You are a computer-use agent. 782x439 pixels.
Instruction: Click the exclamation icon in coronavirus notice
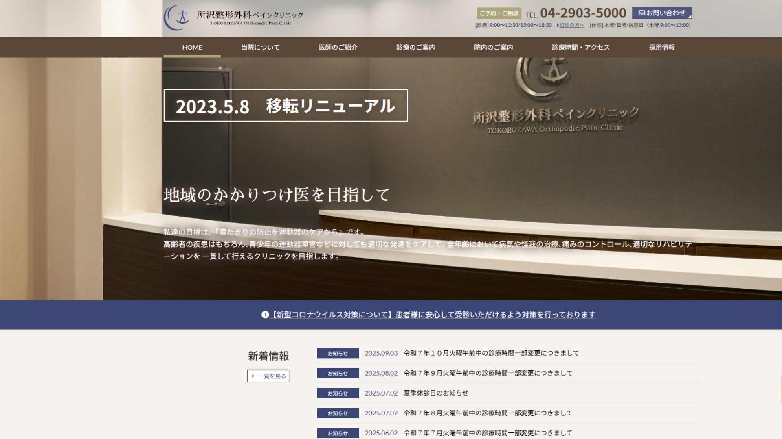265,315
